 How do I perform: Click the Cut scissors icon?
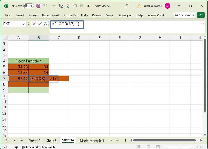click(x=68, y=6)
